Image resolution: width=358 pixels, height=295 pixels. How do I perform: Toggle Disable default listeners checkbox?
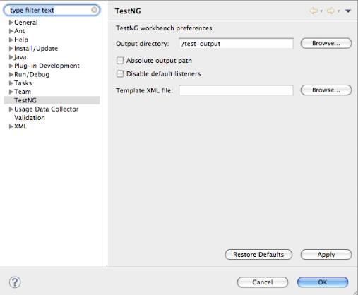(120, 73)
